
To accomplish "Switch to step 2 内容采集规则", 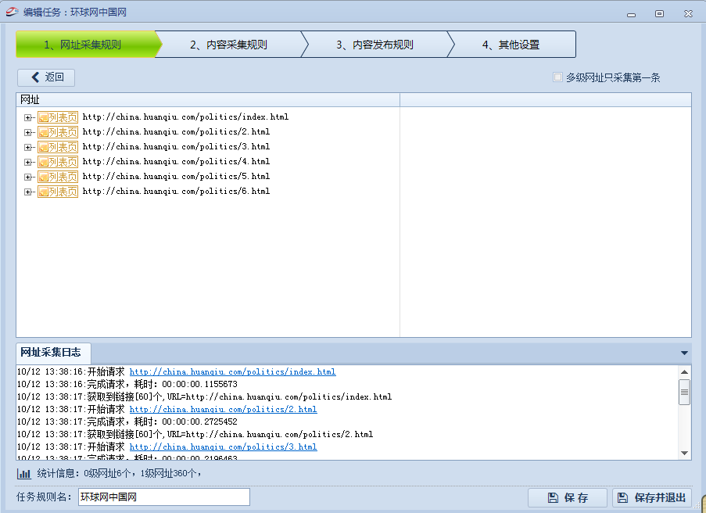I will click(x=229, y=45).
